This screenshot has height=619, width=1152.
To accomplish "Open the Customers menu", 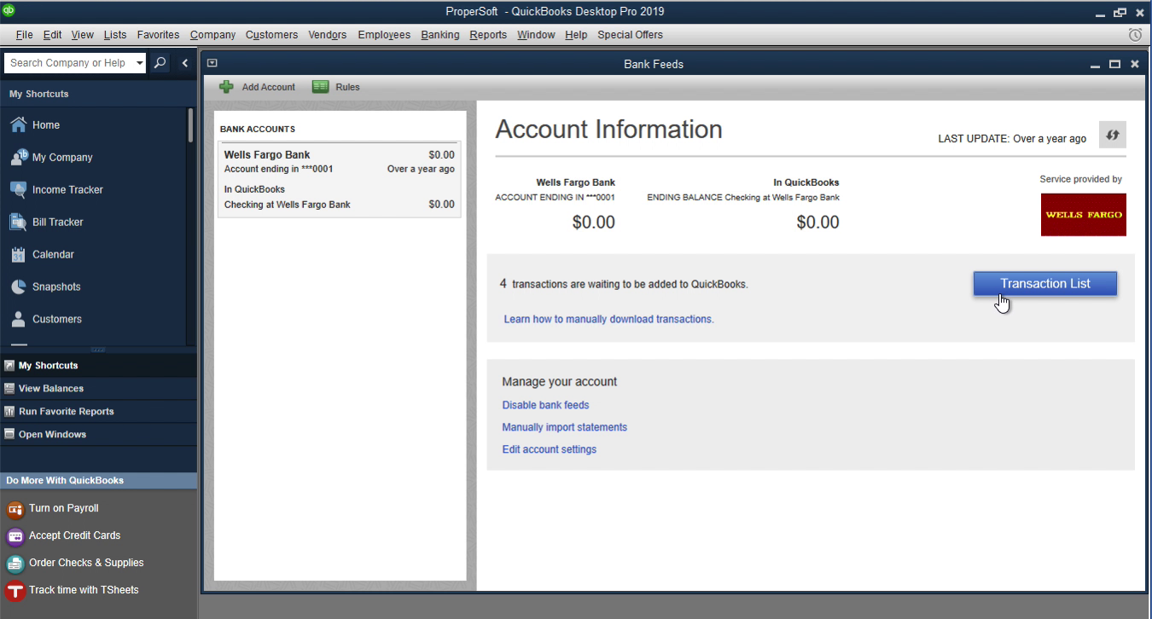I will pyautogui.click(x=271, y=35).
